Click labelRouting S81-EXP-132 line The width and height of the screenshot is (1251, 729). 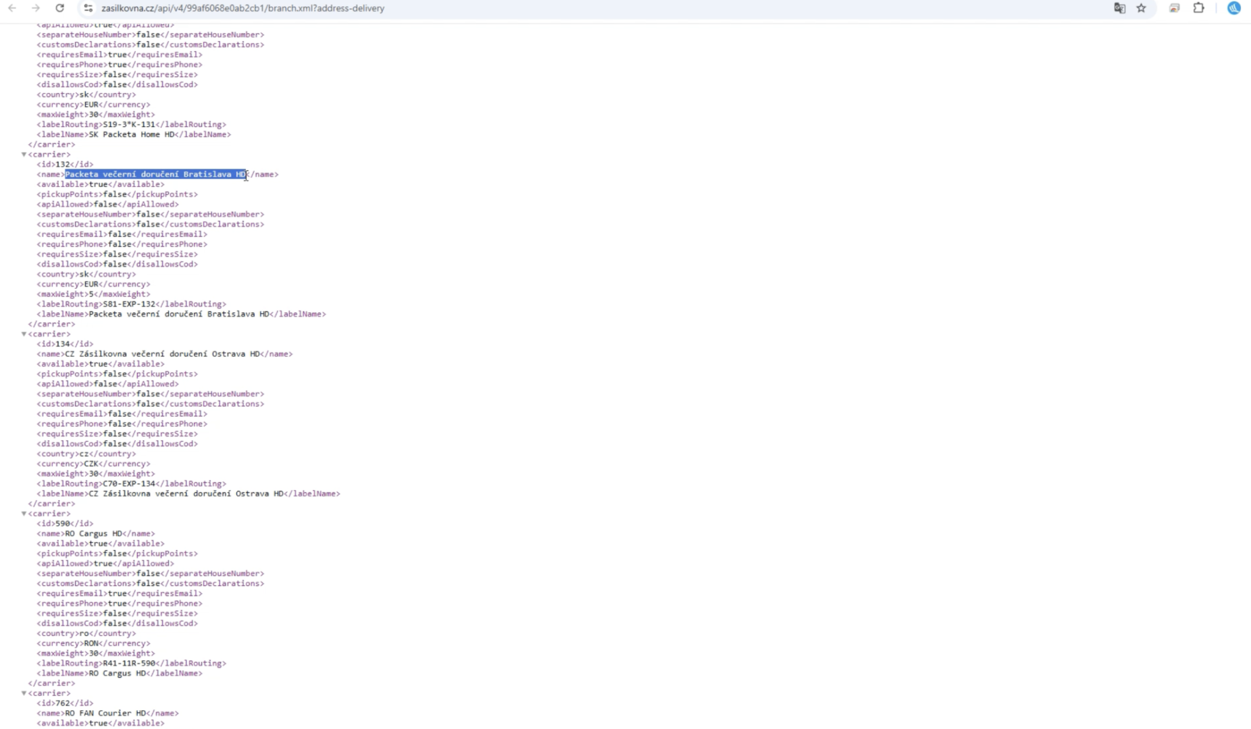pos(131,304)
